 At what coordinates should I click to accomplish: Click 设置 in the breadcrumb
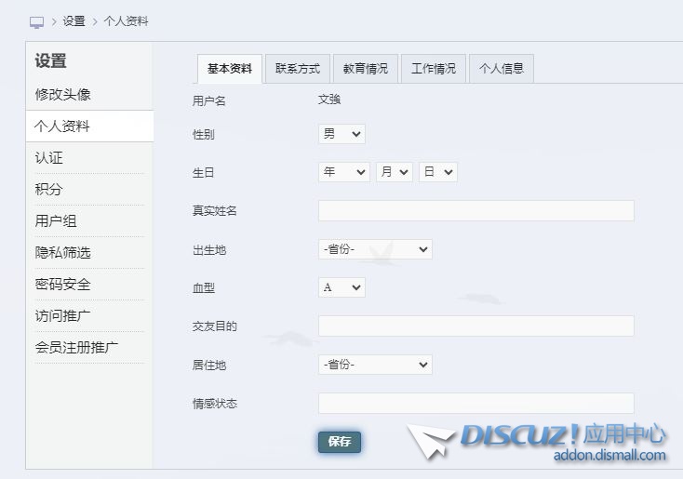click(x=74, y=21)
